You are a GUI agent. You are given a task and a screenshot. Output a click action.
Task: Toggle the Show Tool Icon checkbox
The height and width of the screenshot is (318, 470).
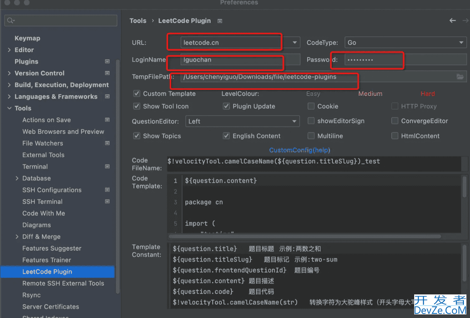coord(136,106)
